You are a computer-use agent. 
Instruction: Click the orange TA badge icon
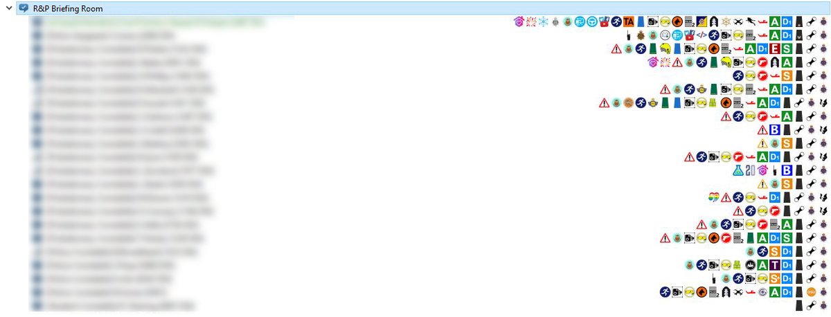tap(628, 21)
